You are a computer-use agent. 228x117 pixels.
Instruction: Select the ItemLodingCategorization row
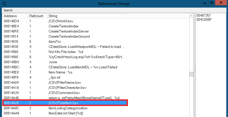tap(96, 108)
